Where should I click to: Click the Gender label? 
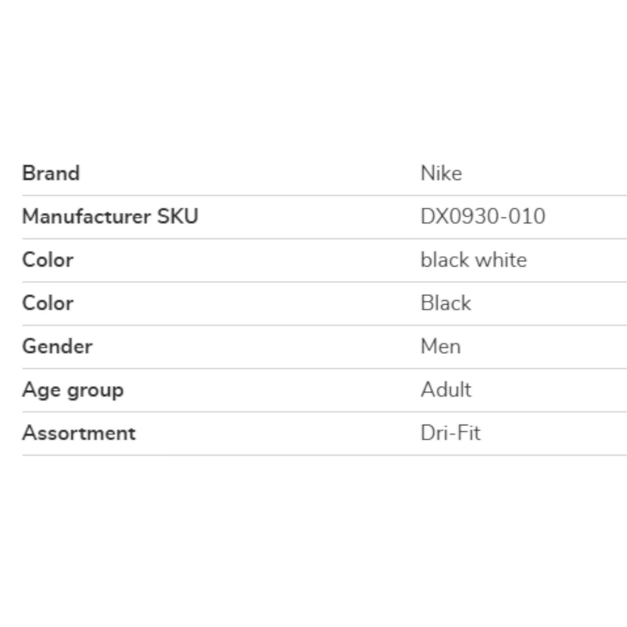click(x=58, y=346)
